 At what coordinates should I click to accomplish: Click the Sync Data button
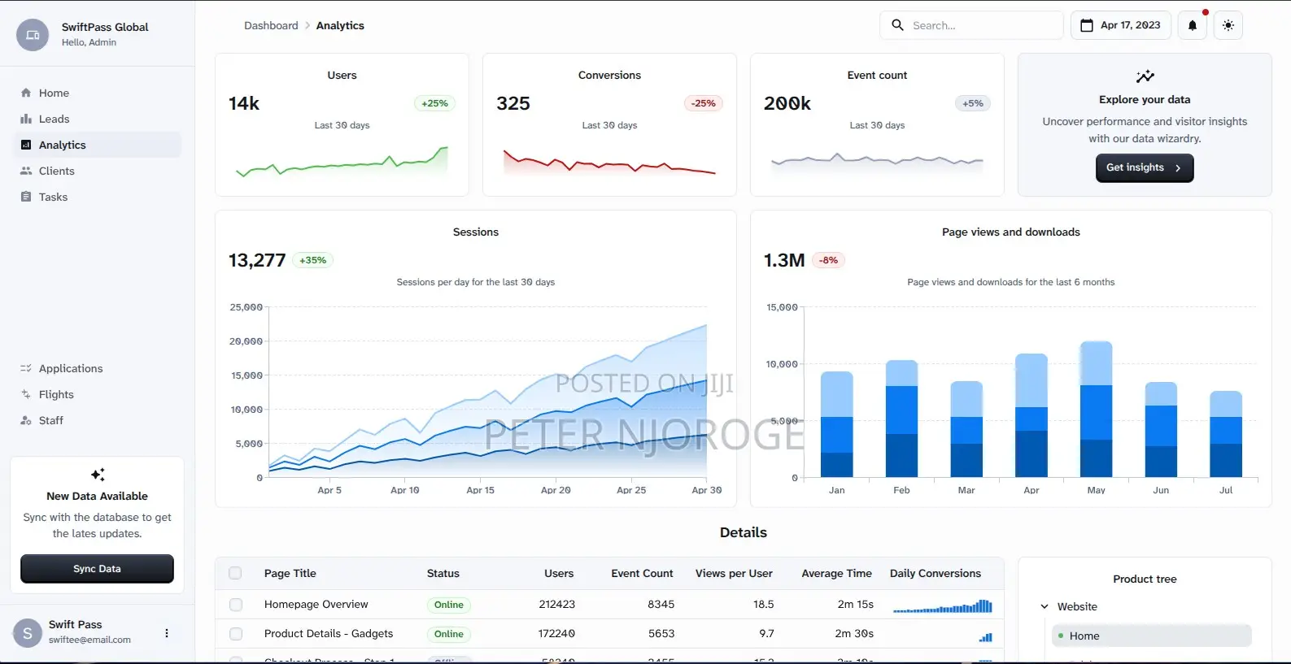[x=97, y=569]
